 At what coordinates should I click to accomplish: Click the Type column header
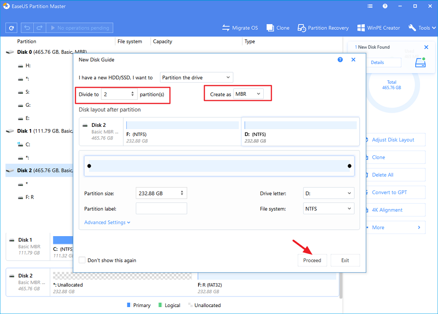pos(250,41)
